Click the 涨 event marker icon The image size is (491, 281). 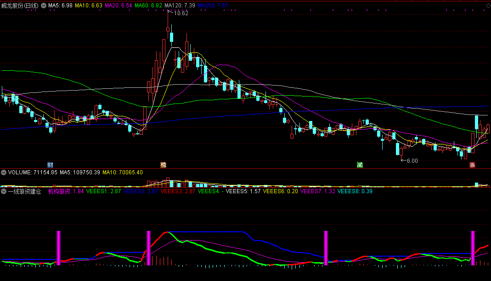[x=472, y=165]
